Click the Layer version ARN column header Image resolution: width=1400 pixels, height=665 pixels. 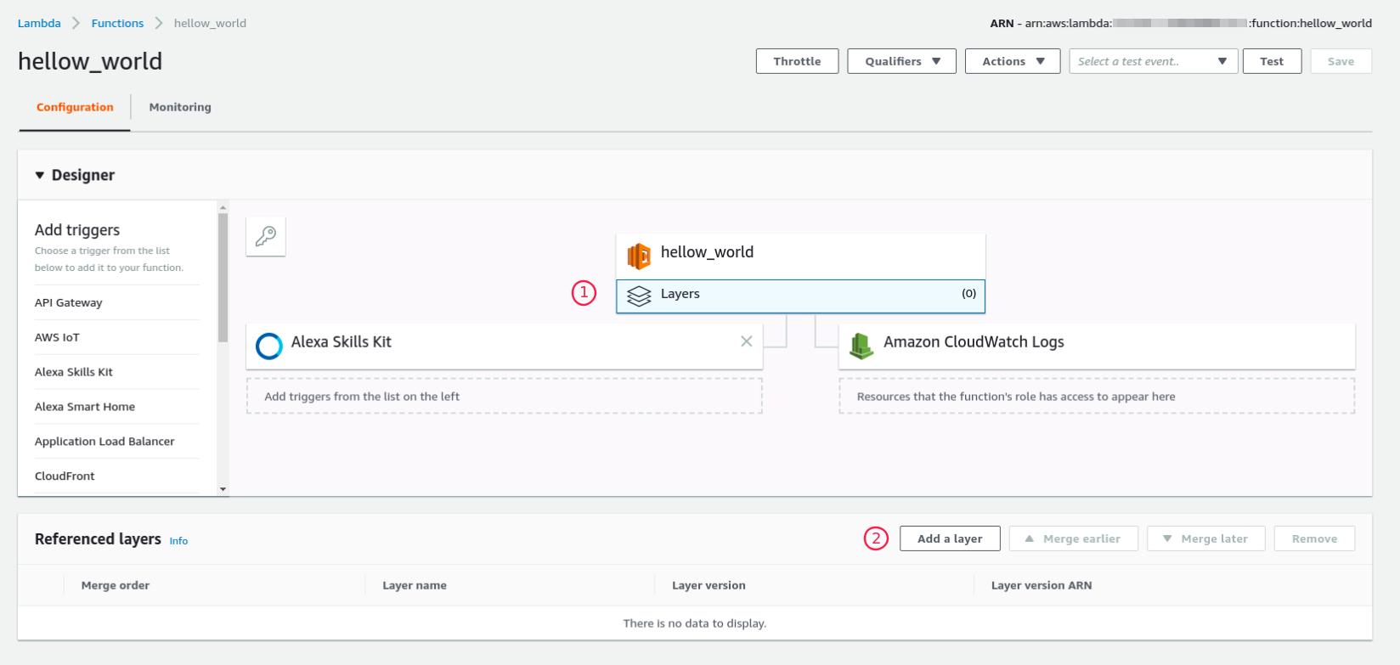click(x=1042, y=585)
